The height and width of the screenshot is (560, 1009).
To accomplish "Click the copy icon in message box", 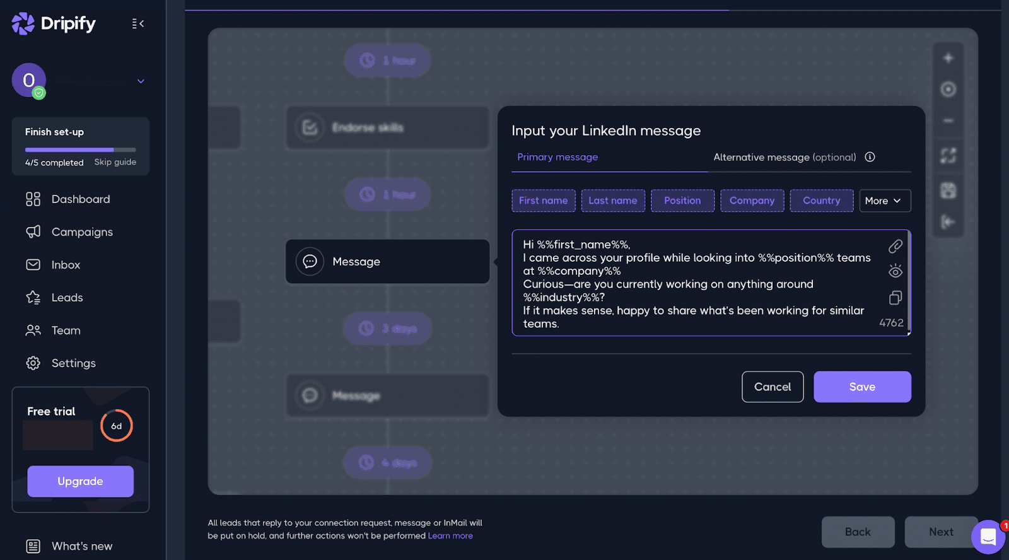I will tap(895, 298).
